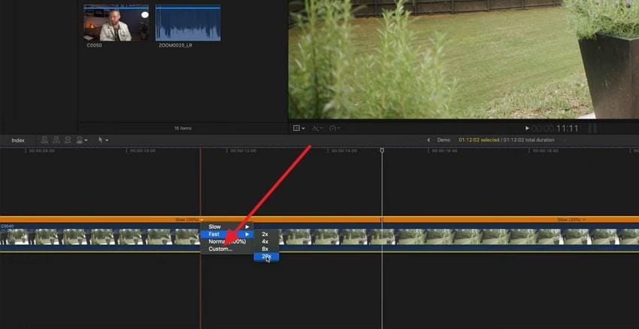Open the Select tool picker

coord(104,140)
